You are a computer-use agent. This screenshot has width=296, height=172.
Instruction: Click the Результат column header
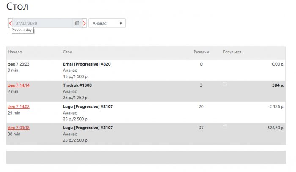[x=232, y=52]
